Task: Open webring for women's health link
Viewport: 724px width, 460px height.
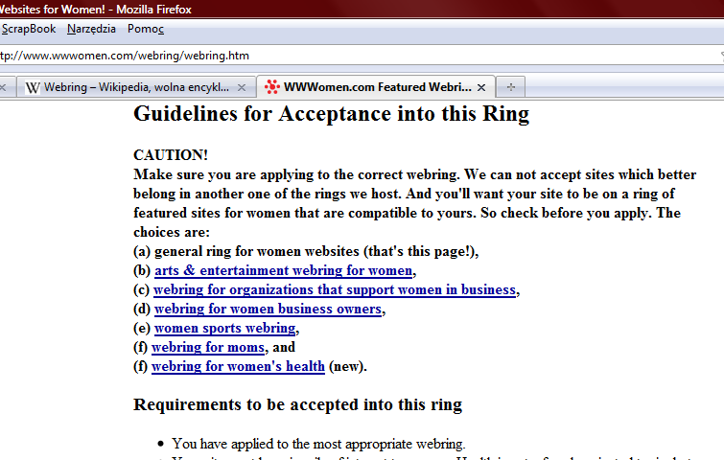Action: (x=238, y=366)
